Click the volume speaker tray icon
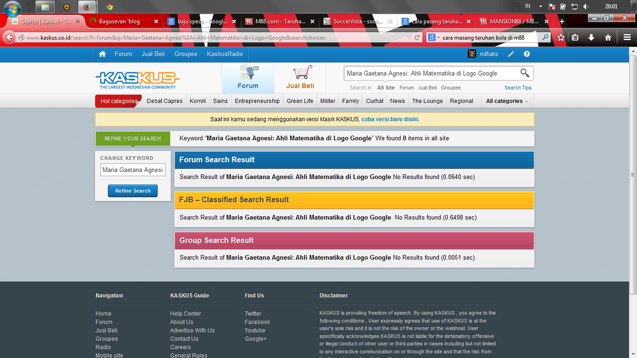Viewport: 637px width, 358px height. pyautogui.click(x=586, y=7)
